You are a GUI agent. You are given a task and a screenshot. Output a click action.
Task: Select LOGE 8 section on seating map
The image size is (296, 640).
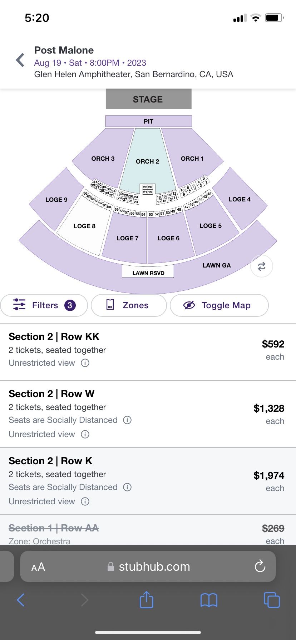(84, 226)
